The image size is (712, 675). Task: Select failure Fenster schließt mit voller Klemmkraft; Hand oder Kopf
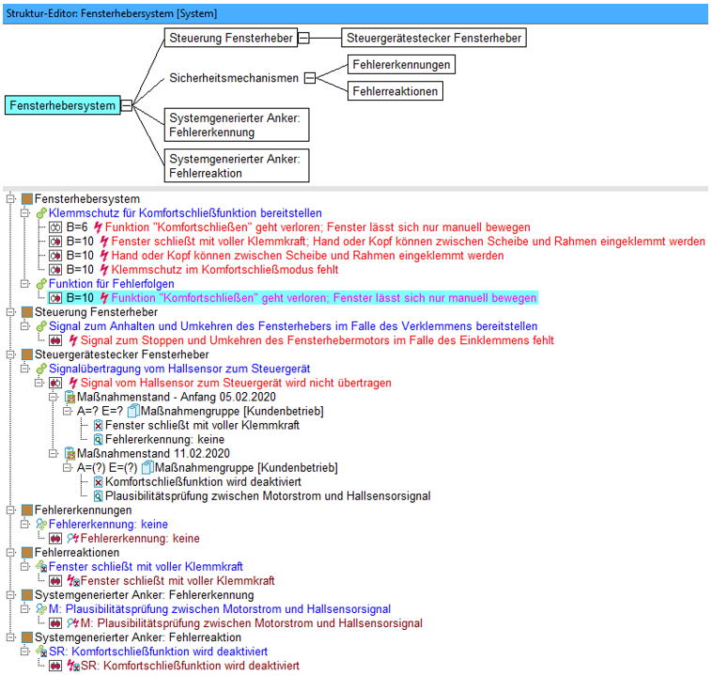tap(408, 242)
